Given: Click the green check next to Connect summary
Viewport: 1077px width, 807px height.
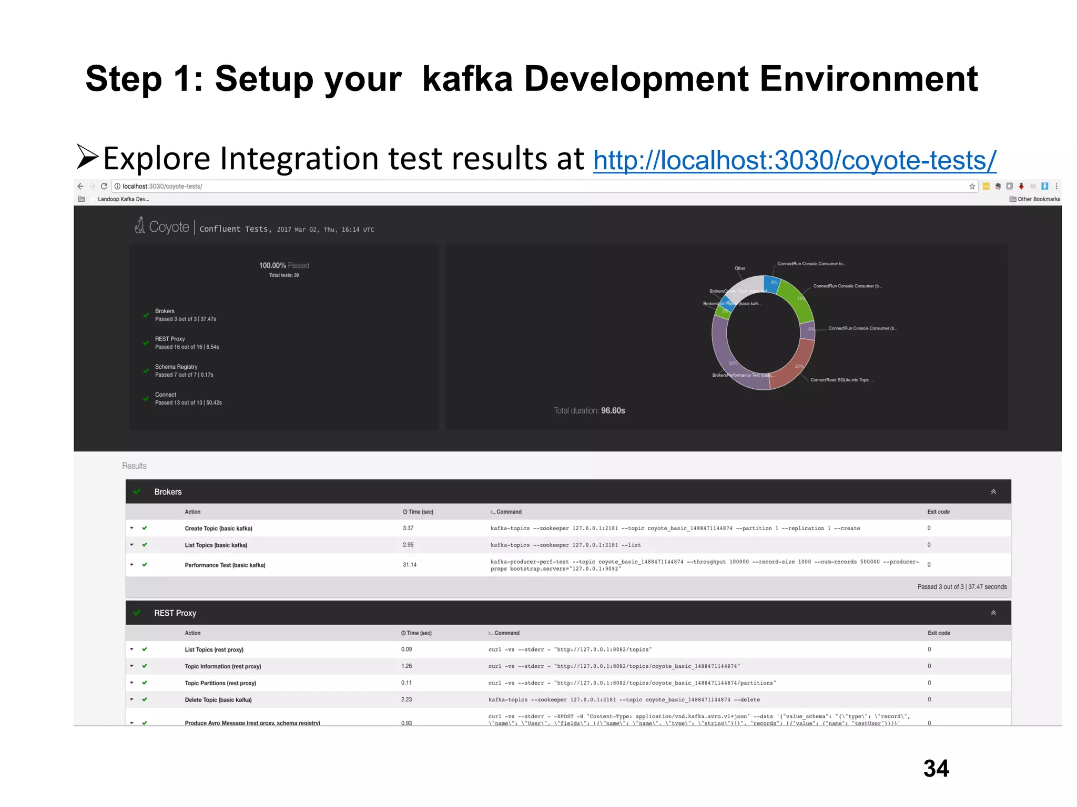Looking at the screenshot, I should click(146, 399).
